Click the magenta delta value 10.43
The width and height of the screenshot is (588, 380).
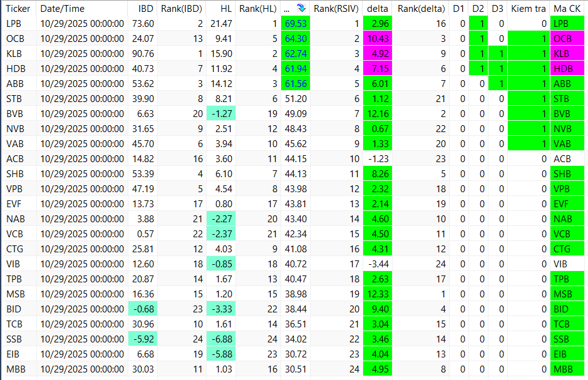(x=378, y=39)
